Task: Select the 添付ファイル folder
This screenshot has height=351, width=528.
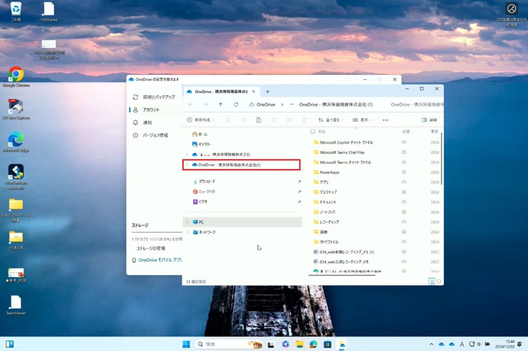Action: [x=326, y=242]
